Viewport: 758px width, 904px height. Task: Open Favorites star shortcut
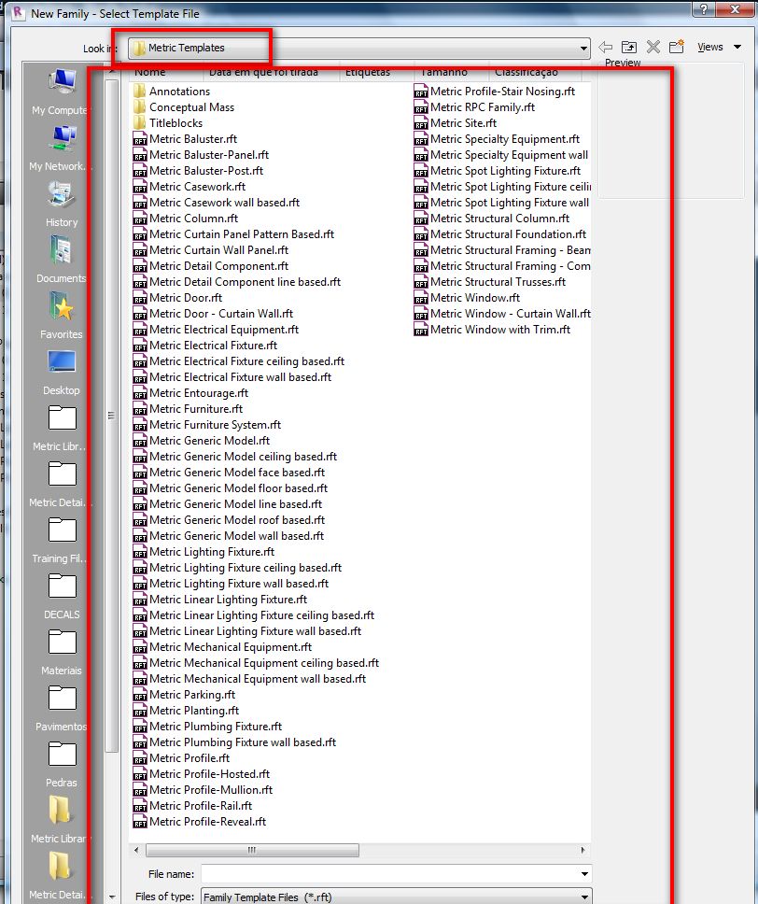click(x=61, y=316)
